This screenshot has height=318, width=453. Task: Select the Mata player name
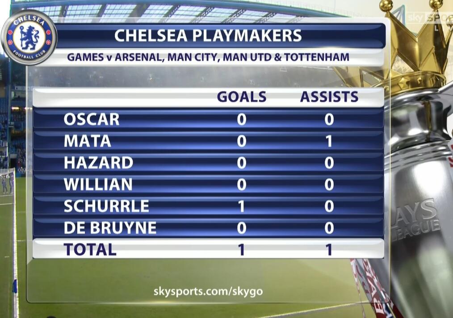[88, 141]
